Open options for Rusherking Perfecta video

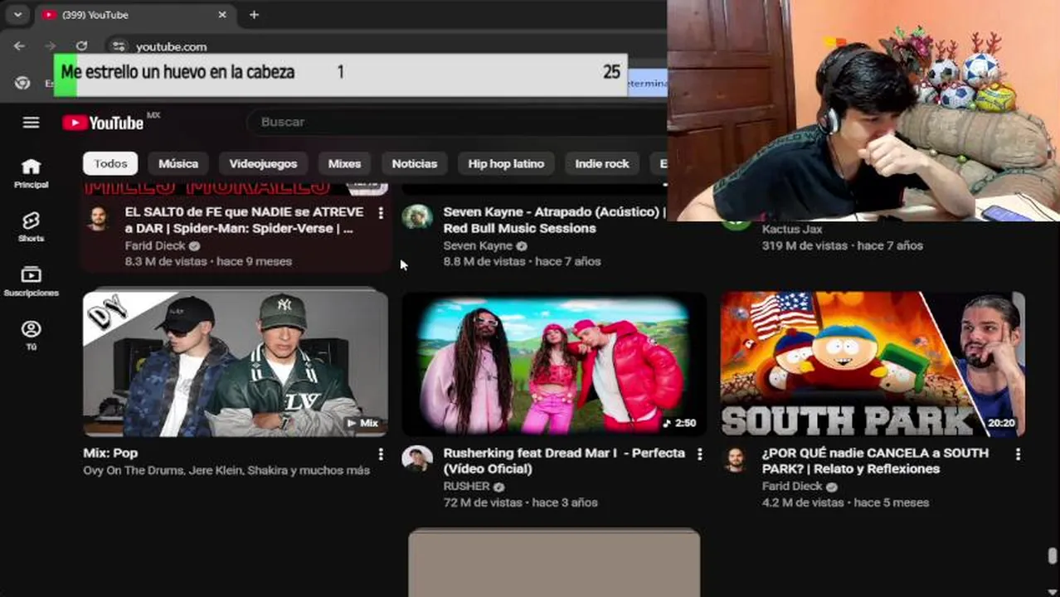pos(699,454)
